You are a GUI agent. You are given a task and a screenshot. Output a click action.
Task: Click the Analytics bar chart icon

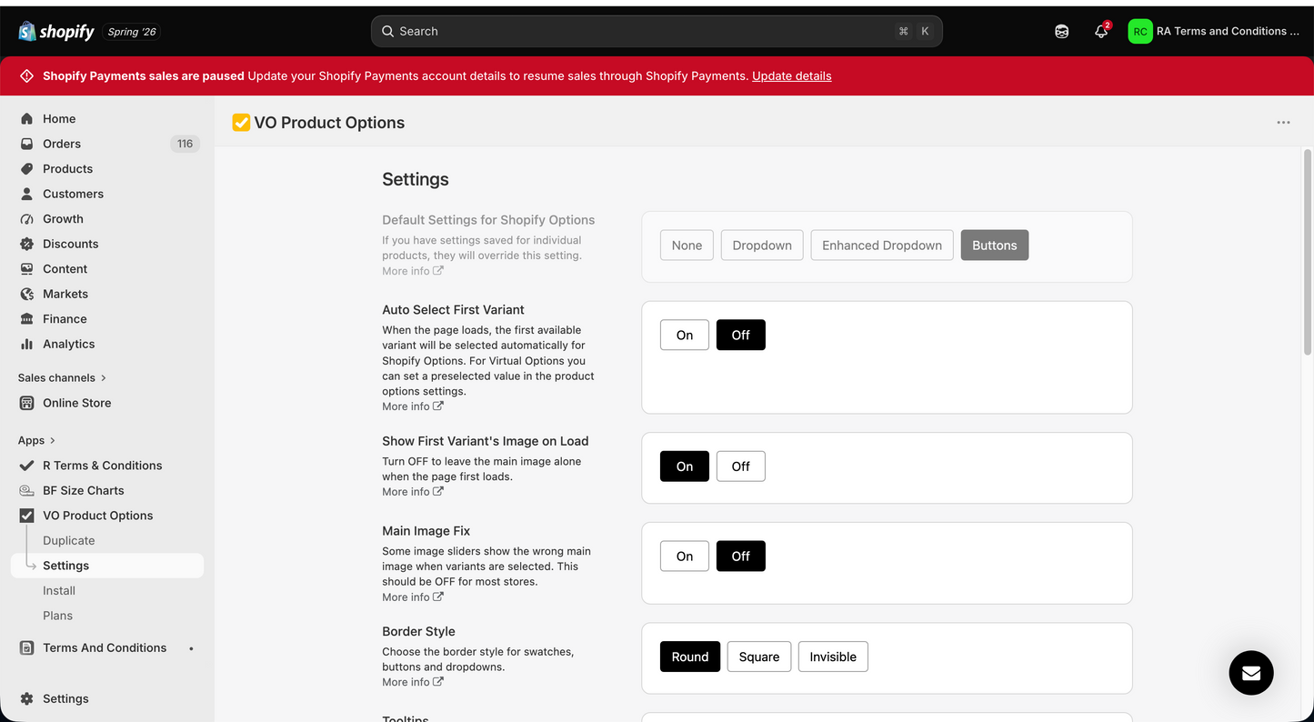tap(26, 344)
